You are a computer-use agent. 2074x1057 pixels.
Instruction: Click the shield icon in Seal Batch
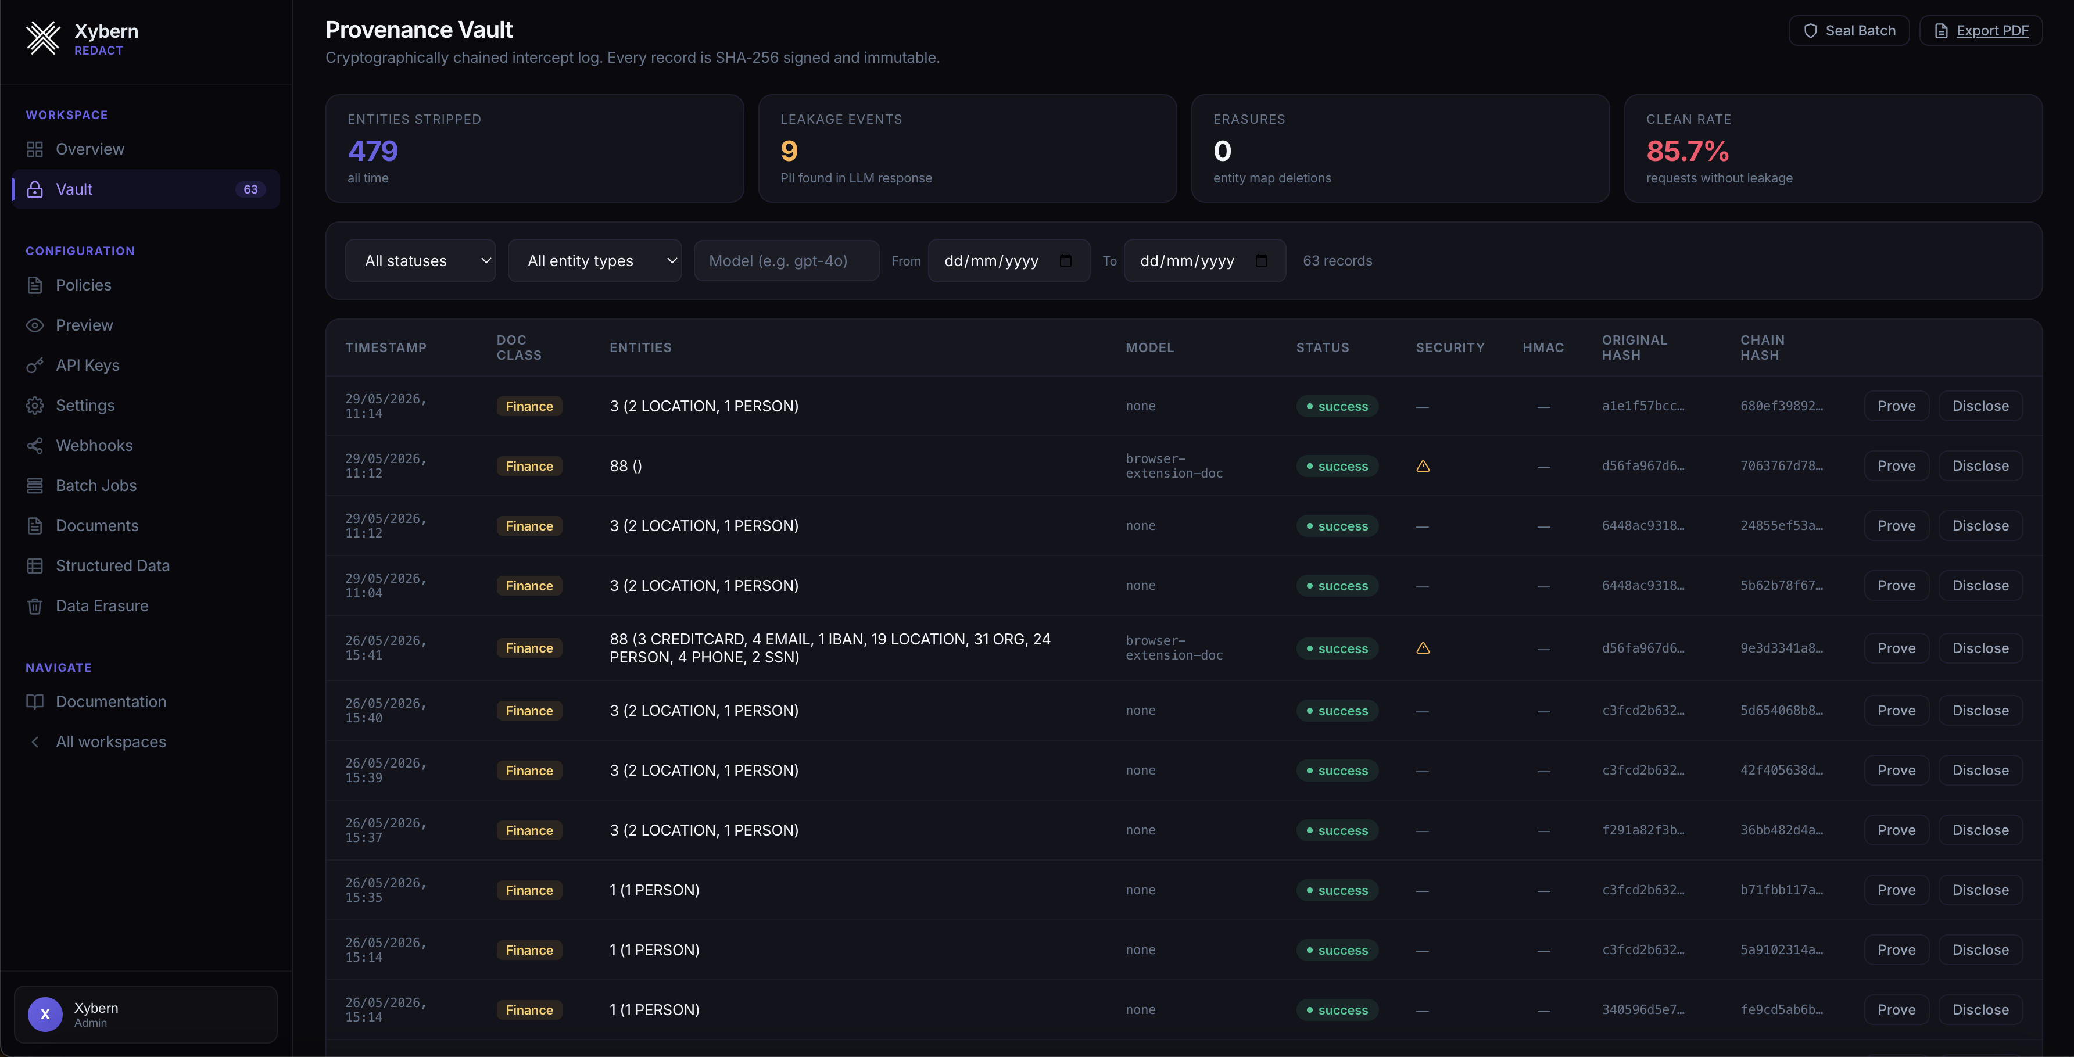tap(1810, 31)
